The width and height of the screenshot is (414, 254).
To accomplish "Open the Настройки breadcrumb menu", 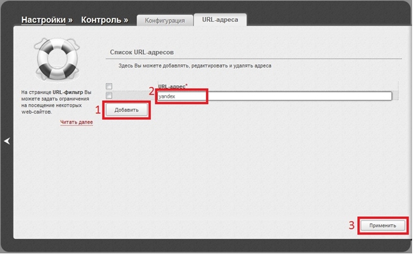I will point(43,20).
